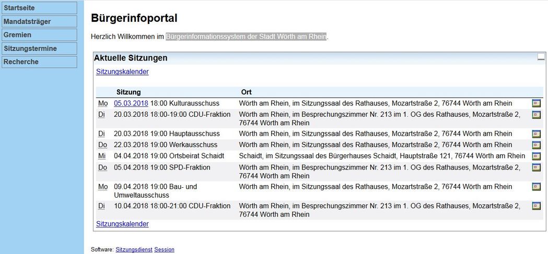Screen dimensions: 548x254
Task: Click the highlighted Bürgerinformationssystem text
Action: (x=246, y=37)
